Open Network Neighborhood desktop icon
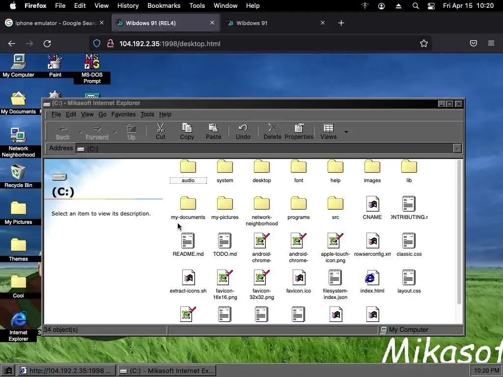Viewport: 503px width, 377px height. click(18, 143)
